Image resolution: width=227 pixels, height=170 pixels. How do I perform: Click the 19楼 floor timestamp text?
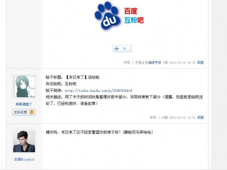tap(179, 117)
